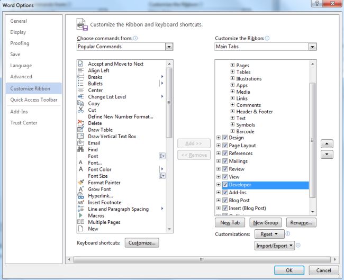The width and height of the screenshot is (344, 280).
Task: Click the Cancel button
Action: point(323,270)
